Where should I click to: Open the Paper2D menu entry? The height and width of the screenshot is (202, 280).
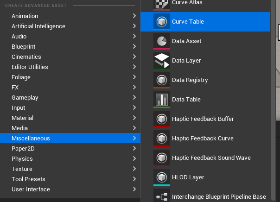24,149
